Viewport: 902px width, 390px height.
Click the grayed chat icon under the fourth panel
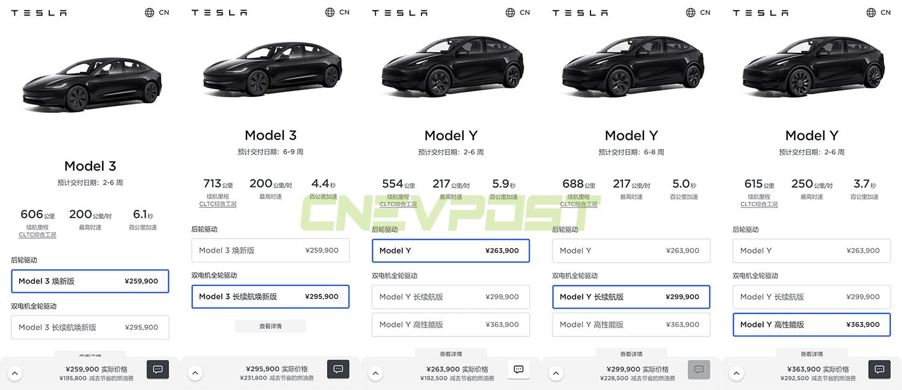pos(698,370)
